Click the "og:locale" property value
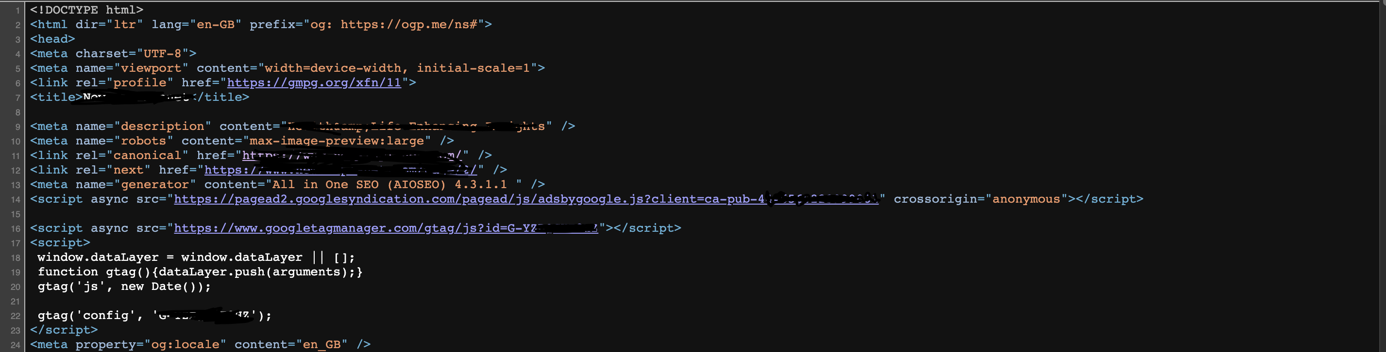 [x=185, y=345]
